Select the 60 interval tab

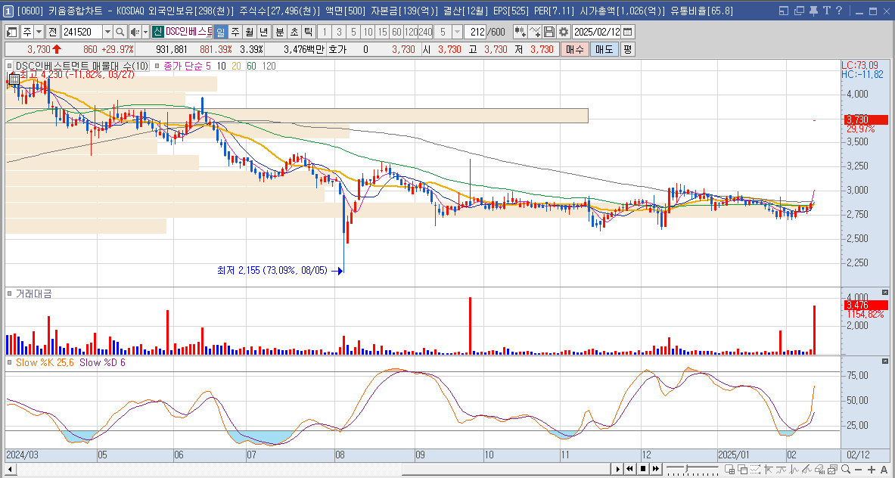click(x=396, y=32)
